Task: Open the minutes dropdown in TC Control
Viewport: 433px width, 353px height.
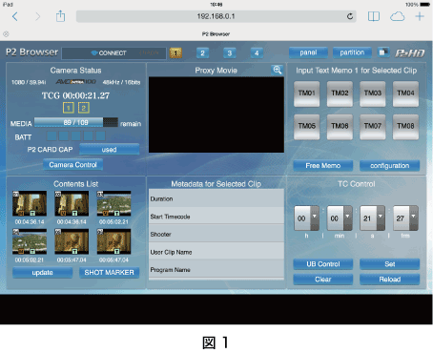Action: tap(340, 218)
